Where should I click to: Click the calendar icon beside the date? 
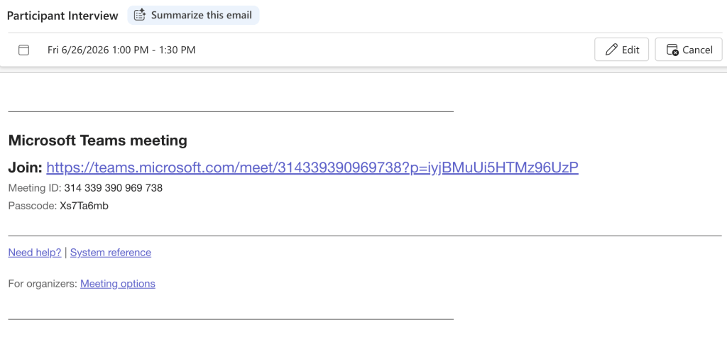pos(23,50)
